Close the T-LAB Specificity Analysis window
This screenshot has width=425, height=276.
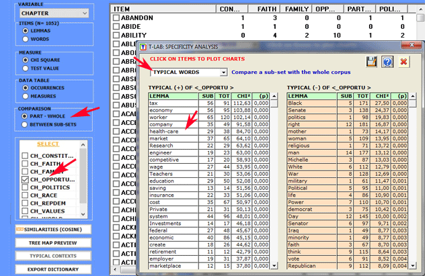(412, 45)
